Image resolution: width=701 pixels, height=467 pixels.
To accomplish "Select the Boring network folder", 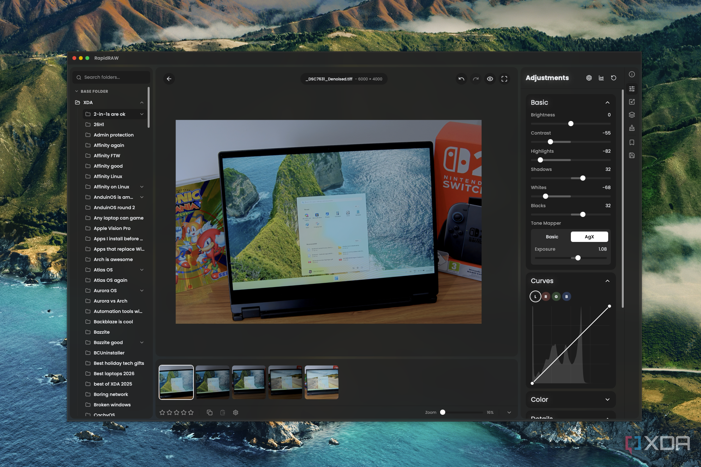I will (114, 394).
